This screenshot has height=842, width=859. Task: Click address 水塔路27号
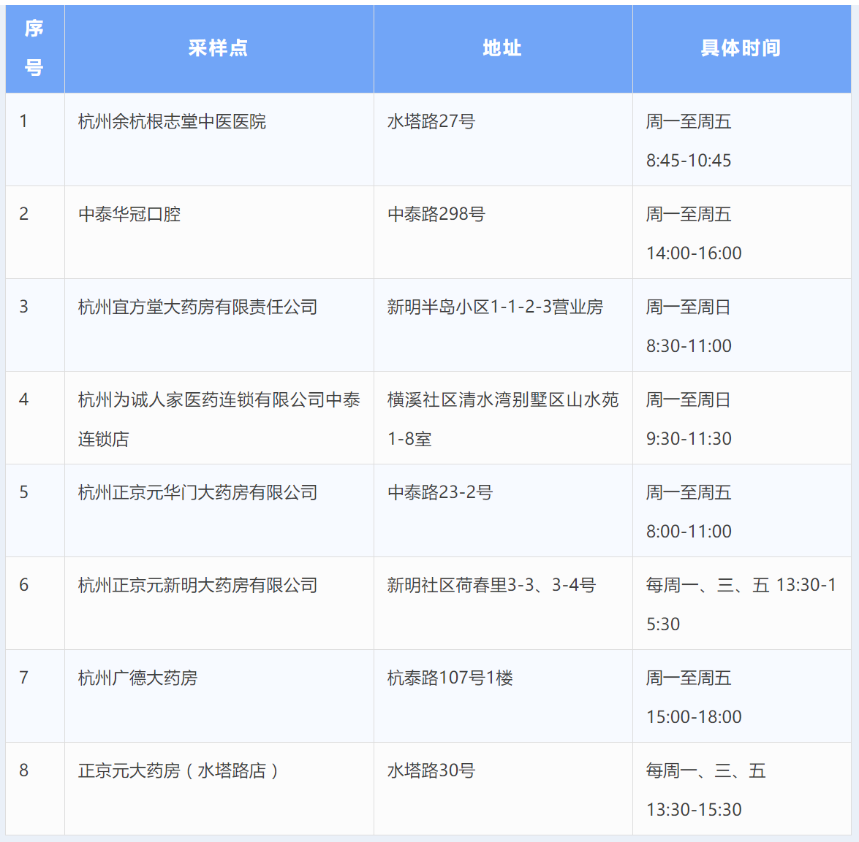coord(431,121)
